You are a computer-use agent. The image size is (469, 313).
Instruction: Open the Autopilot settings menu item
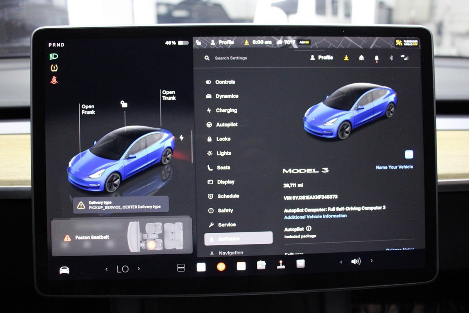pyautogui.click(x=226, y=125)
